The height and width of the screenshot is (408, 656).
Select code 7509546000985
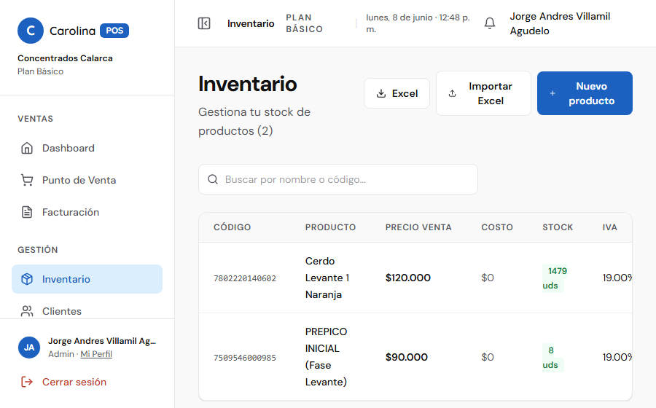tap(245, 358)
